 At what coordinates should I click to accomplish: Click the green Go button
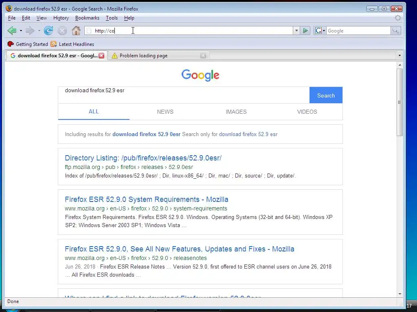tap(305, 31)
